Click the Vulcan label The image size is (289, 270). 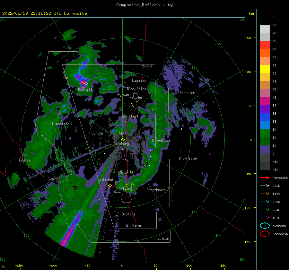(x=163, y=239)
